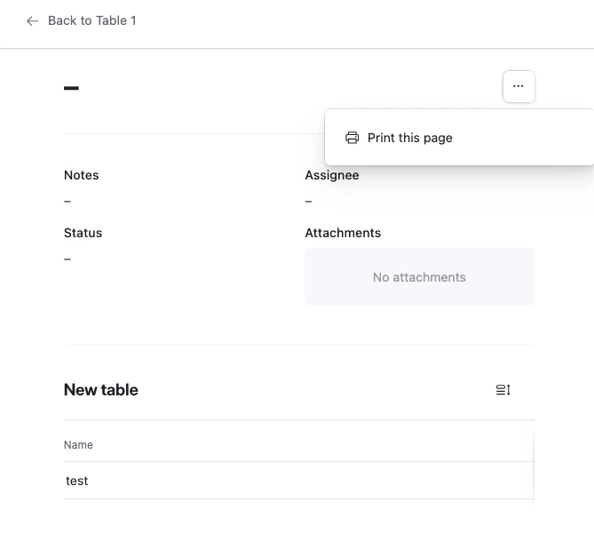The height and width of the screenshot is (542, 594).
Task: Click the untitled record title dash
Action: tap(72, 88)
